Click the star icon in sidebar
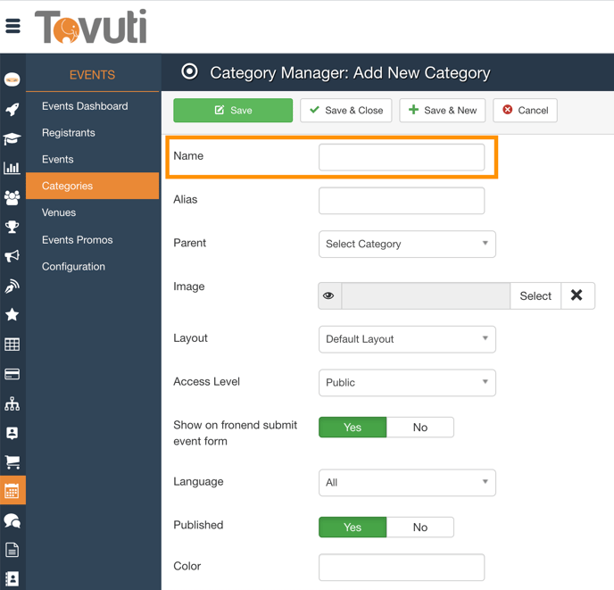 coord(12,315)
